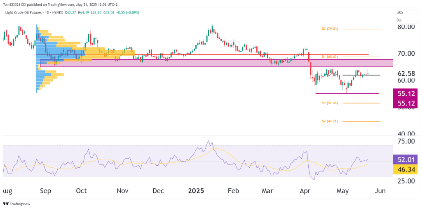This screenshot has height=209, width=422.
Task: Click the USD currency label
Action: pyautogui.click(x=399, y=13)
